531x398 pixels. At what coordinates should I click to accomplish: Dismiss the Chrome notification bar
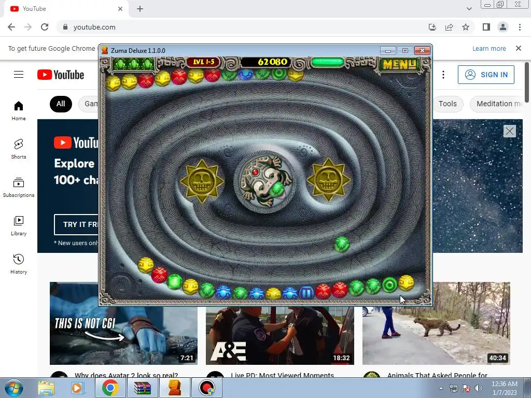coord(519,48)
